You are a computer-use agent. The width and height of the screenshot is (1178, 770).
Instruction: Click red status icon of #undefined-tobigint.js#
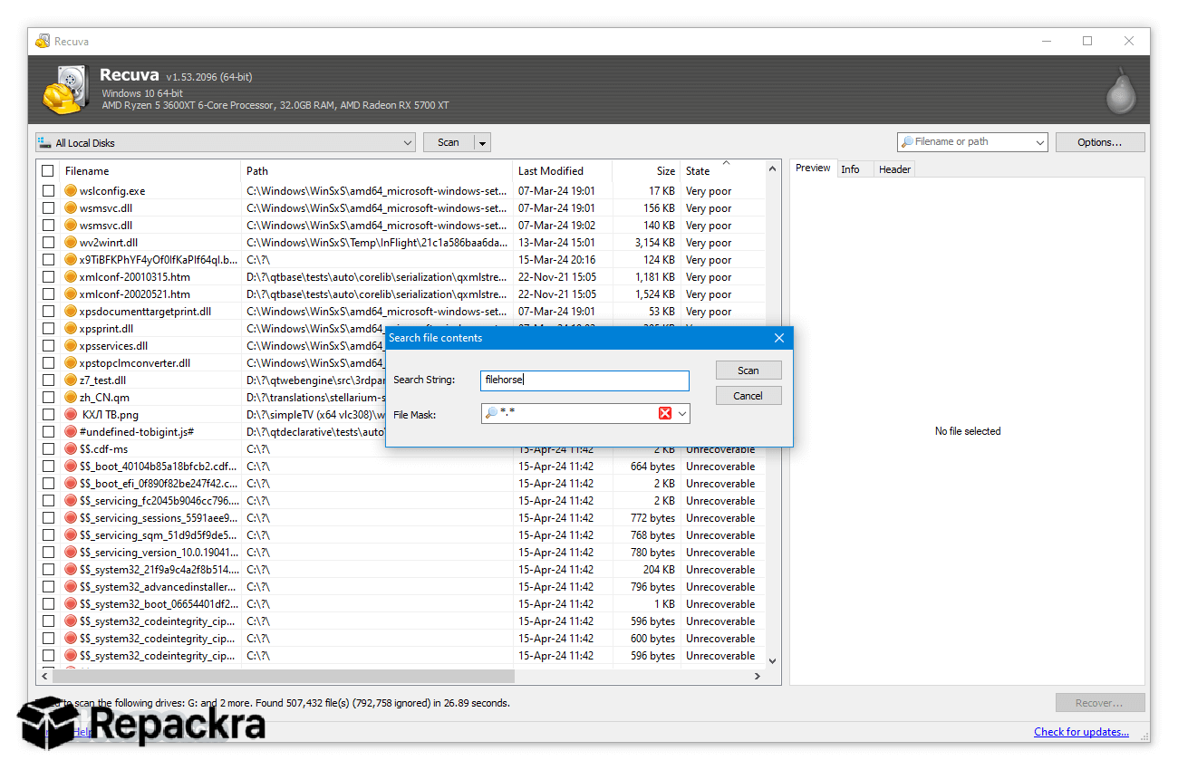pos(72,432)
